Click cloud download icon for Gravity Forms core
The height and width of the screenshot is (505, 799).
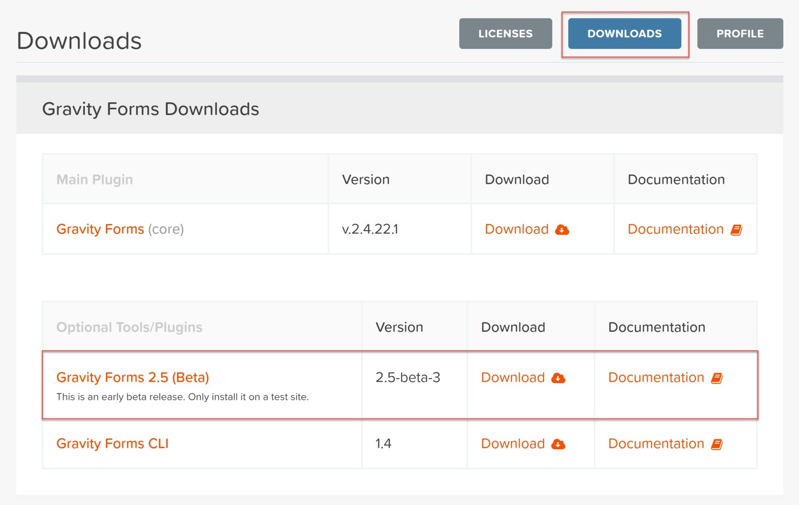(x=562, y=230)
